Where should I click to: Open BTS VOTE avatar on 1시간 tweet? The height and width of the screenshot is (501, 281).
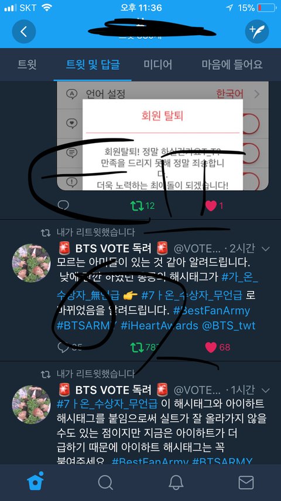tap(31, 405)
